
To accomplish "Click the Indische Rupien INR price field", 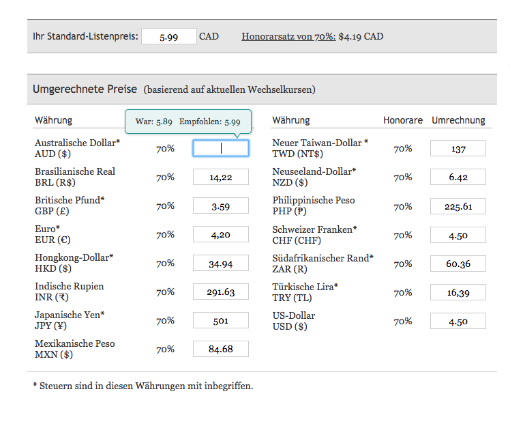I will point(220,292).
